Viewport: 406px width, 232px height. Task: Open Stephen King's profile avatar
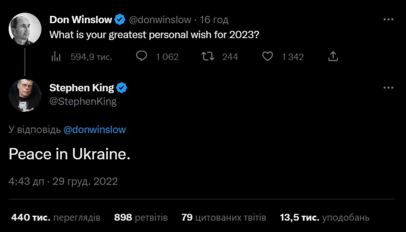[25, 95]
